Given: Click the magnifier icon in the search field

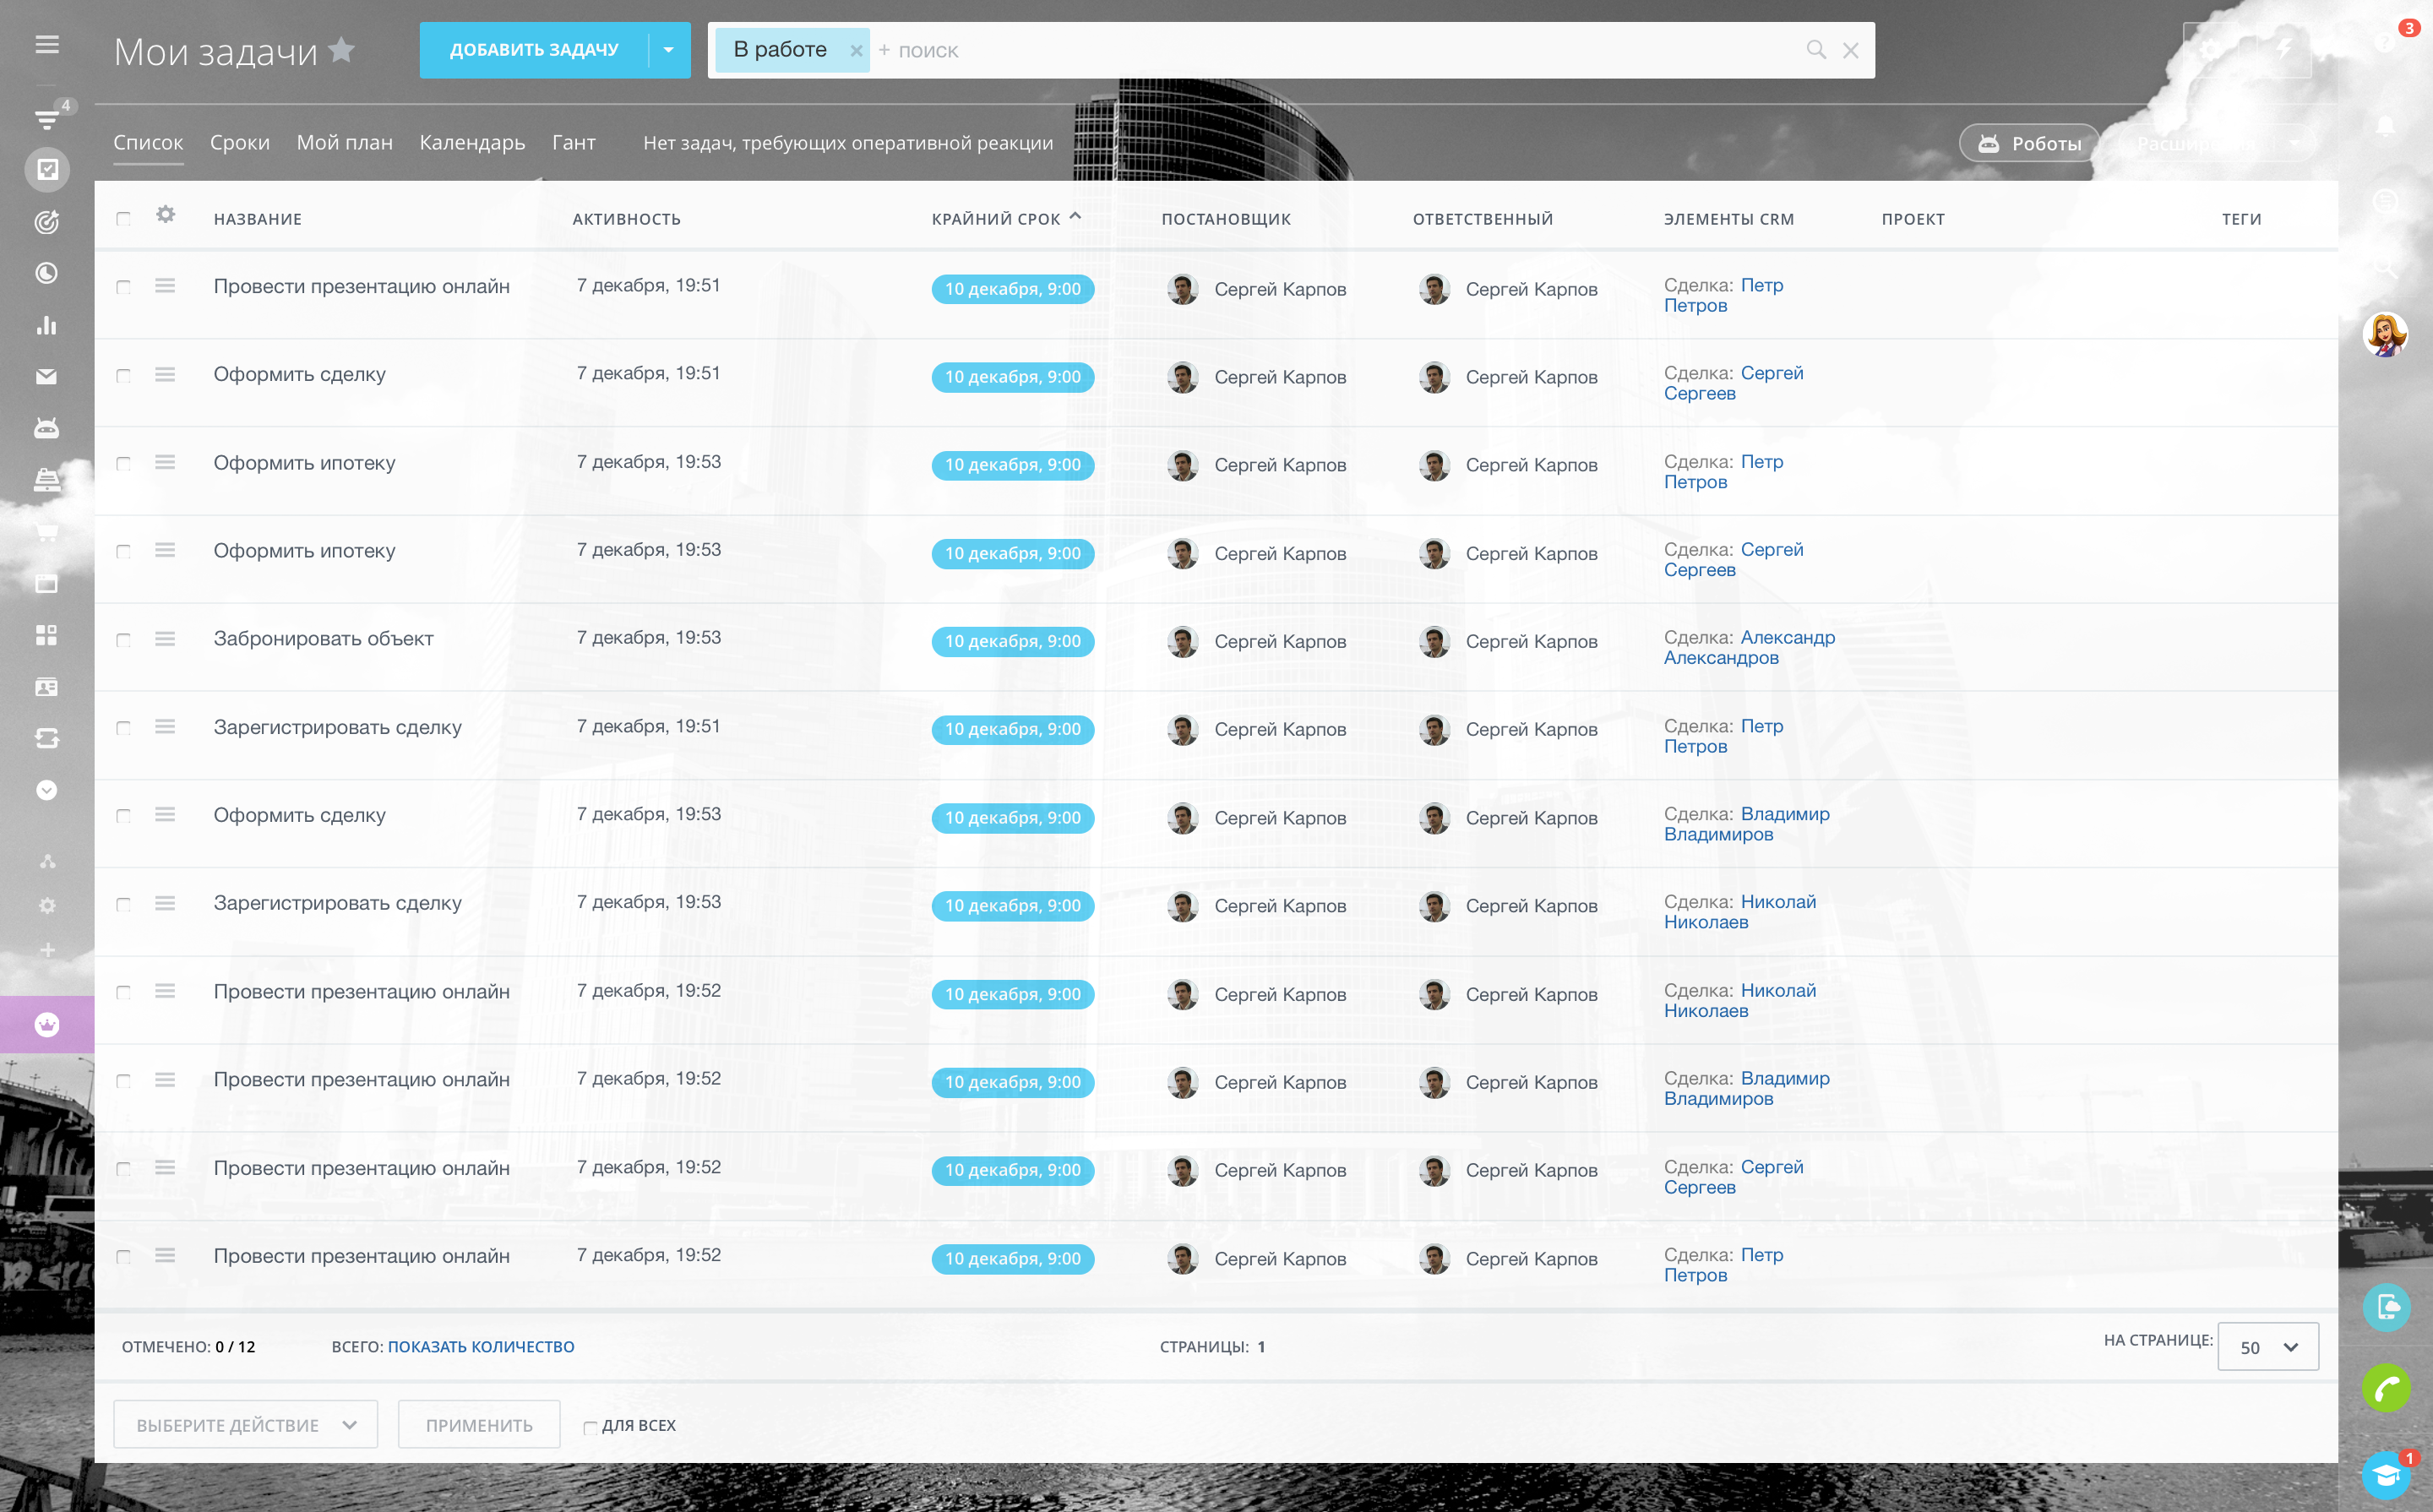Looking at the screenshot, I should 1816,50.
